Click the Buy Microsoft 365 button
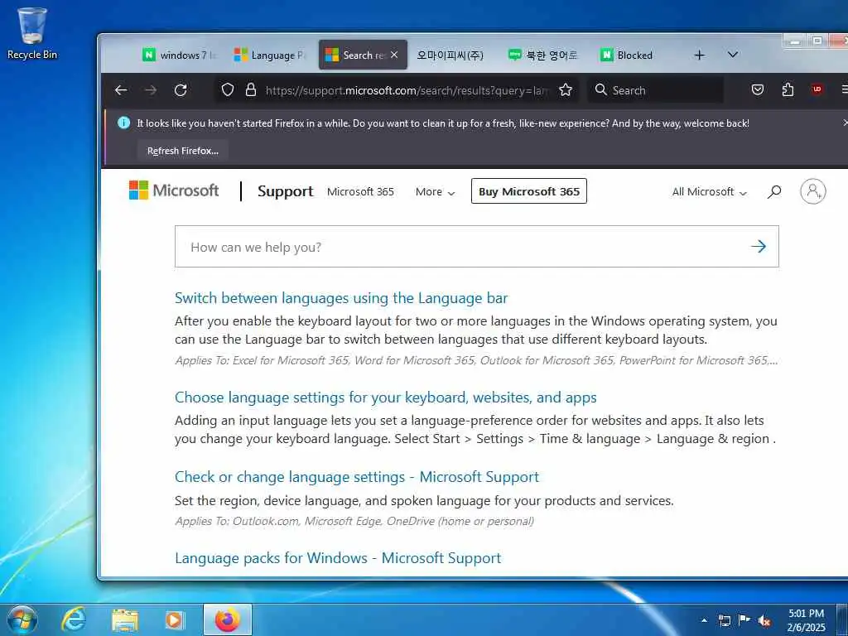 [x=529, y=191]
